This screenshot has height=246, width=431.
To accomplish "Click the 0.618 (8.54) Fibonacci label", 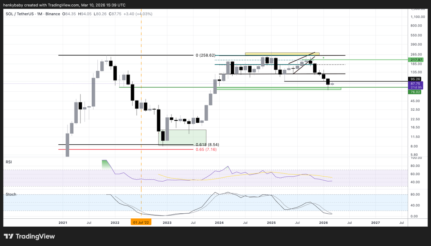I will 207,144.
